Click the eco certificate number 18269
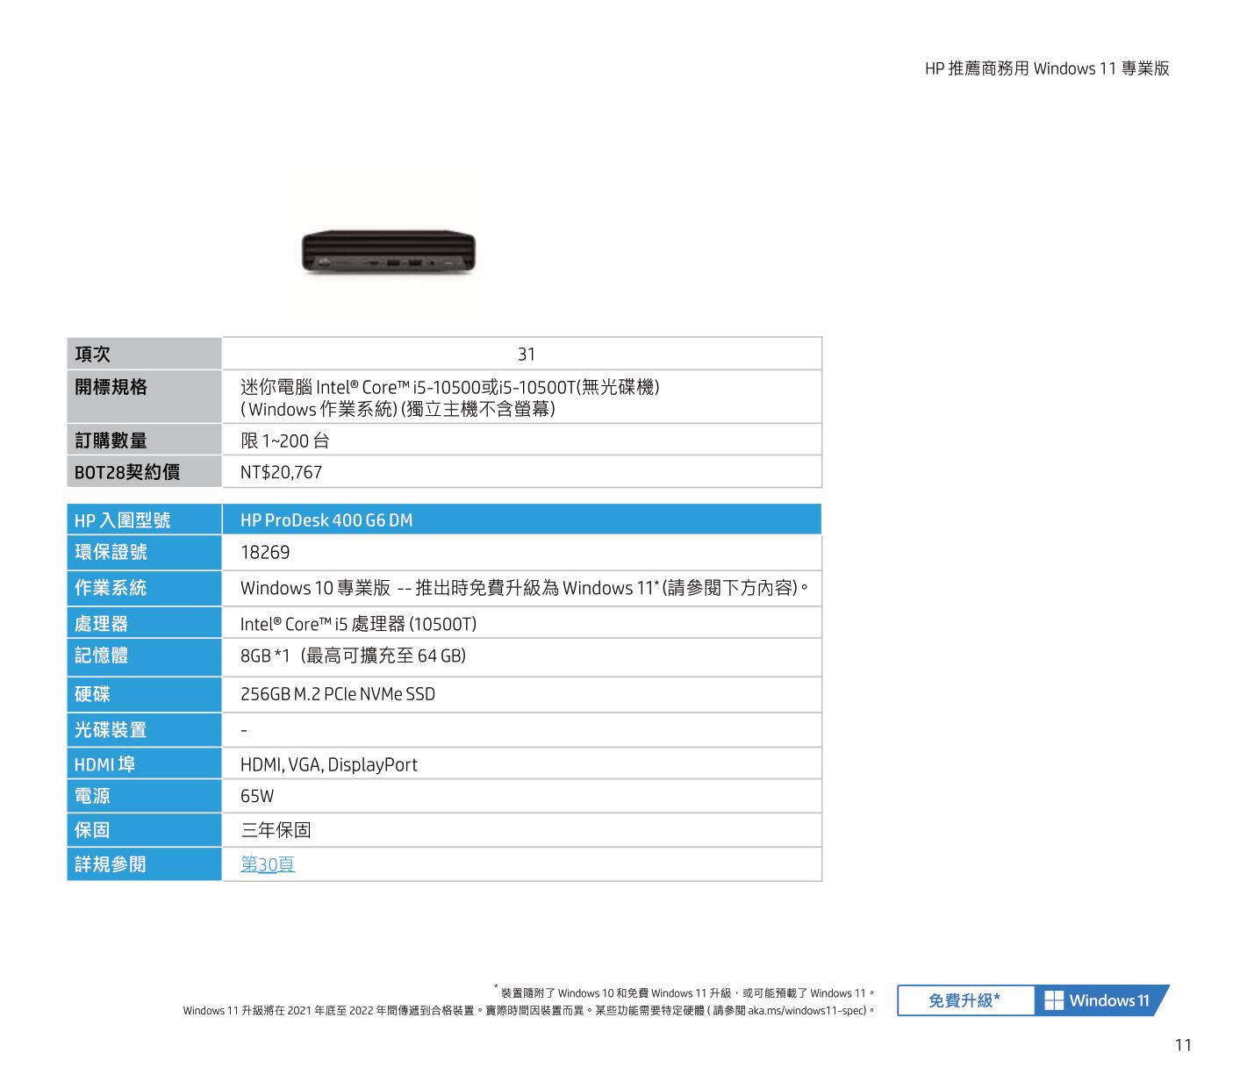Viewport: 1233px width, 1089px height. click(x=265, y=553)
